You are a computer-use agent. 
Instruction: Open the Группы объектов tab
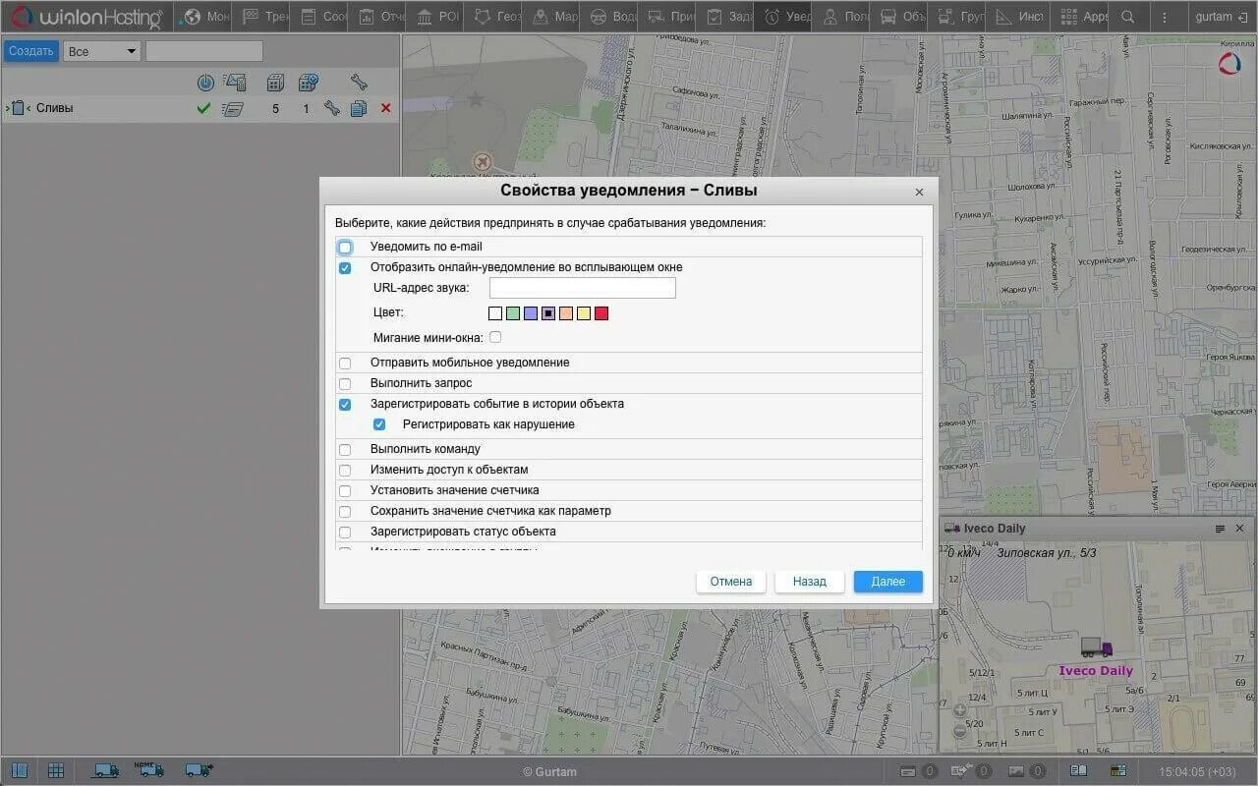tap(958, 17)
